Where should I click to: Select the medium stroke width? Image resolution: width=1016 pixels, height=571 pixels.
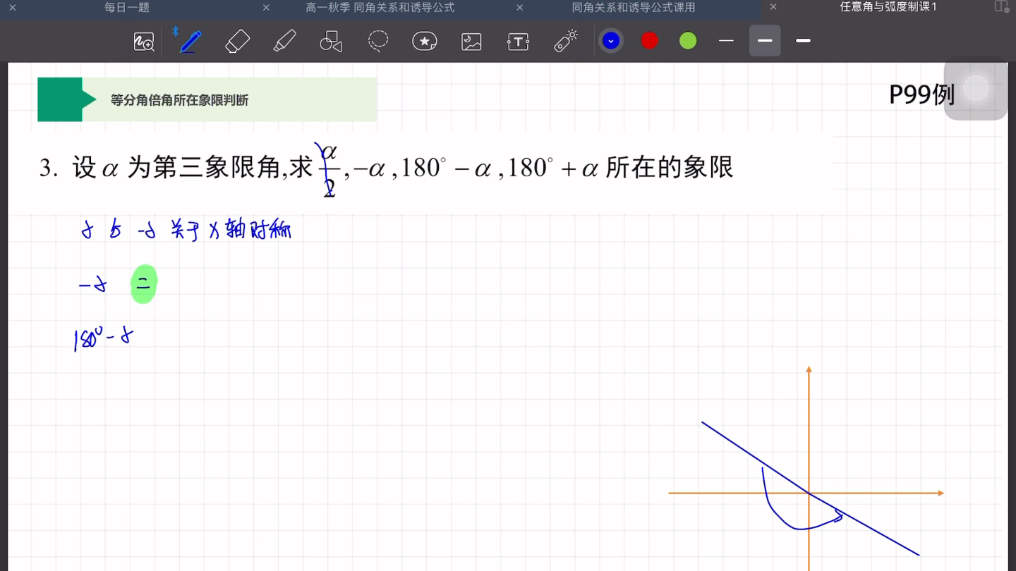[x=765, y=41]
